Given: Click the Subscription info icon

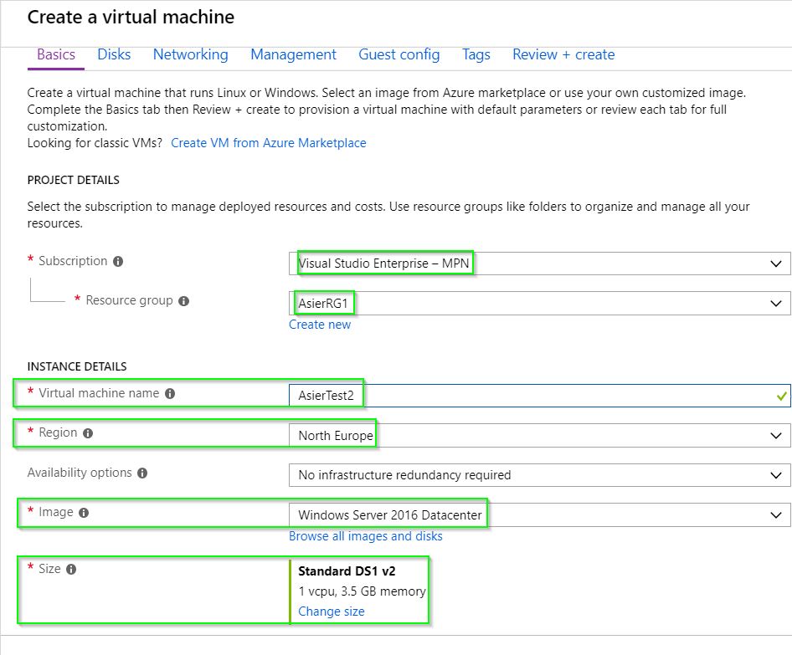Looking at the screenshot, I should click(118, 261).
